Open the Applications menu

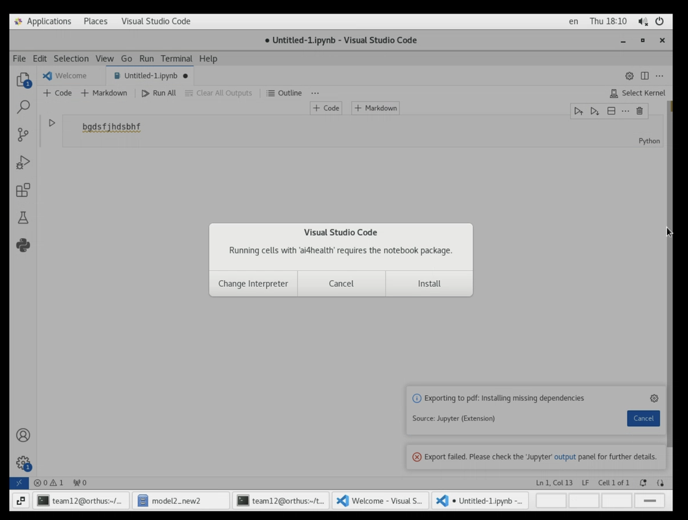tap(49, 21)
